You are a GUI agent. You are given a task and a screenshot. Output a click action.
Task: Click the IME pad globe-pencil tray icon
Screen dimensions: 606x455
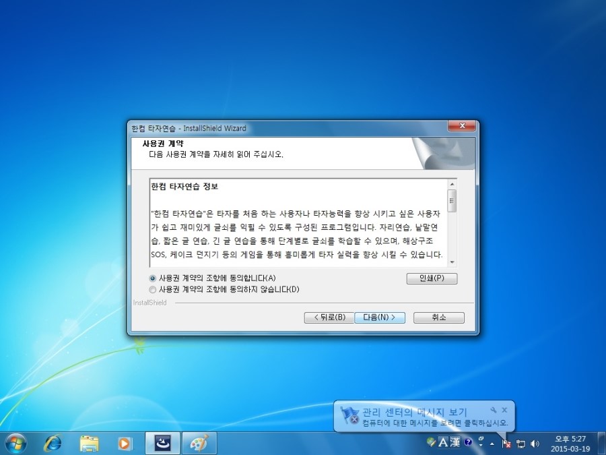point(431,442)
